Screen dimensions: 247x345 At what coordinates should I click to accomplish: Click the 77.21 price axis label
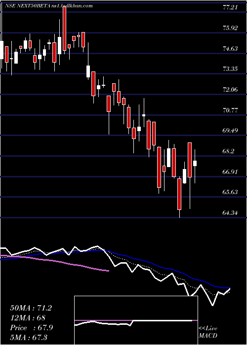point(230,7)
